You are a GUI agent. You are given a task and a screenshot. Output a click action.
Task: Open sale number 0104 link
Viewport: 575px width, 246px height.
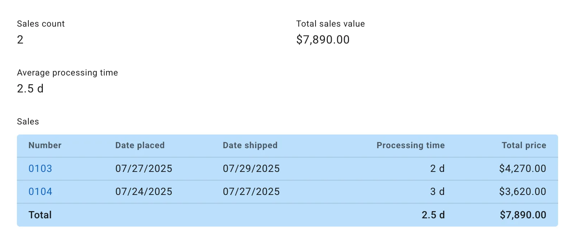point(40,191)
